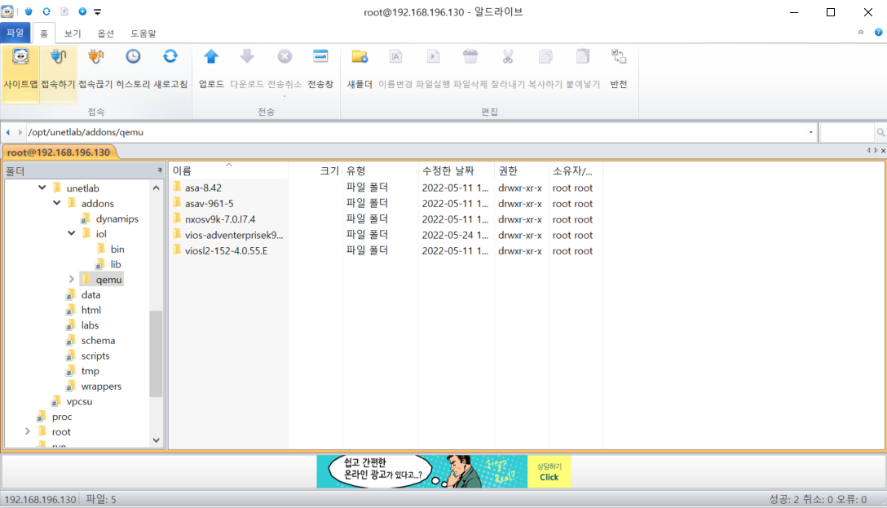887x508 pixels.
Task: Select the asav-961-5 folder
Action: 210,204
